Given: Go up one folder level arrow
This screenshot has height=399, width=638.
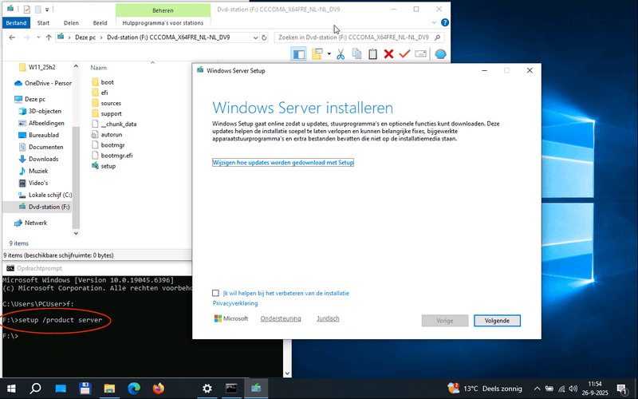Looking at the screenshot, I should pyautogui.click(x=49, y=38).
